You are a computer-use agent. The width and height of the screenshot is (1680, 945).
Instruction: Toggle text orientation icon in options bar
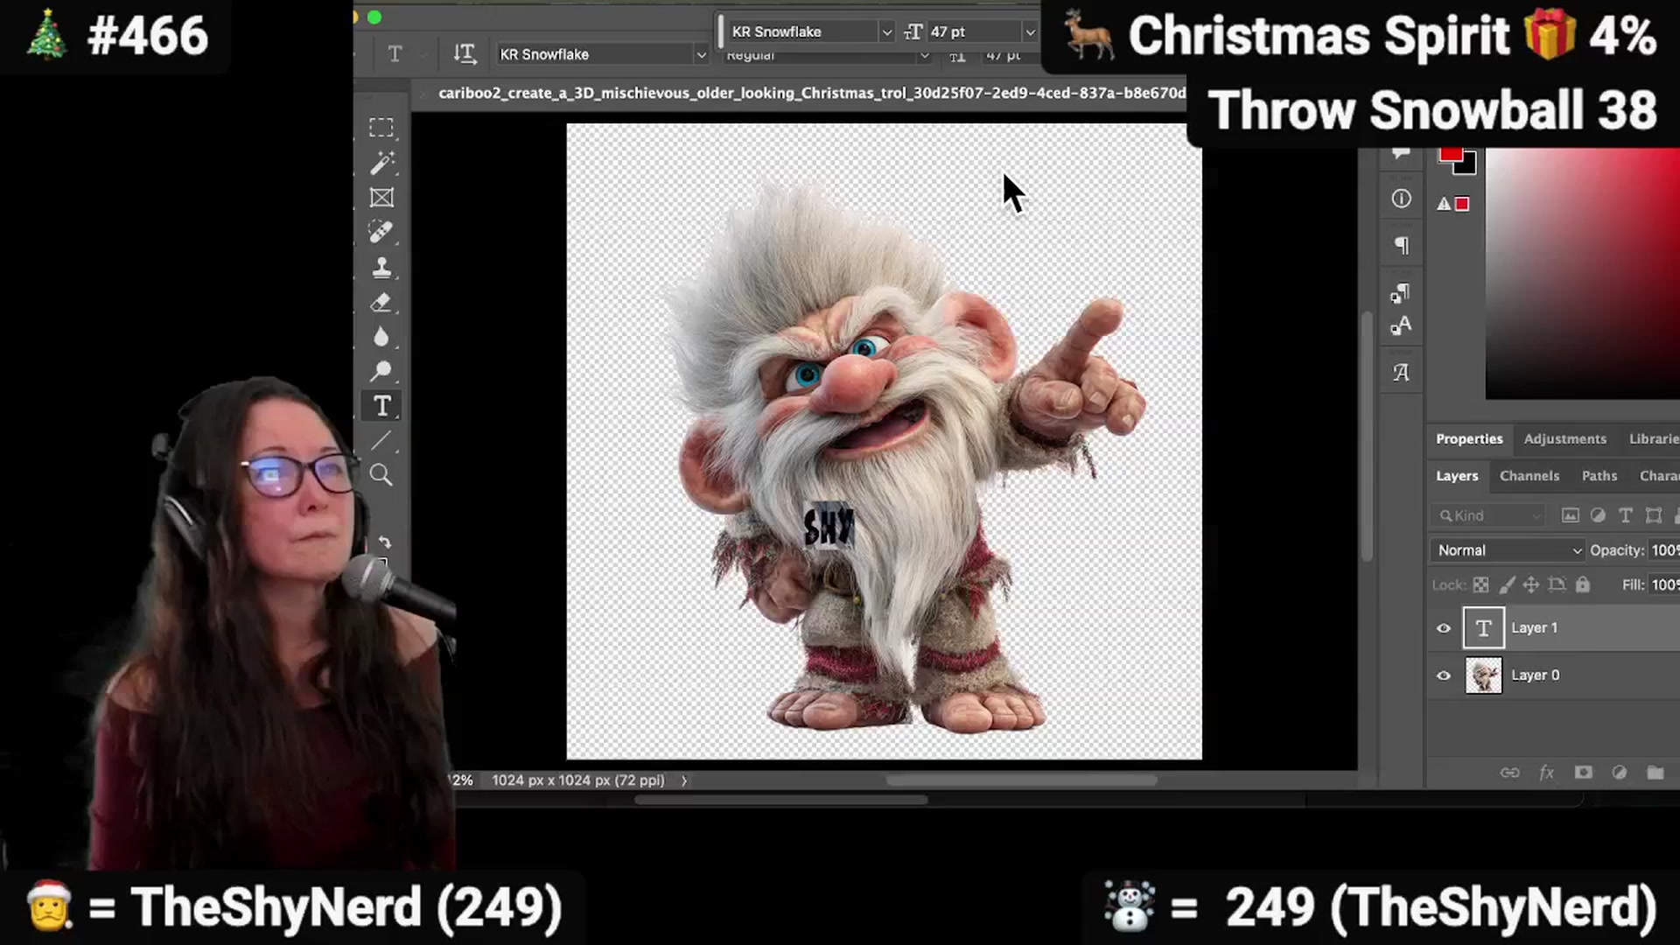(x=465, y=54)
